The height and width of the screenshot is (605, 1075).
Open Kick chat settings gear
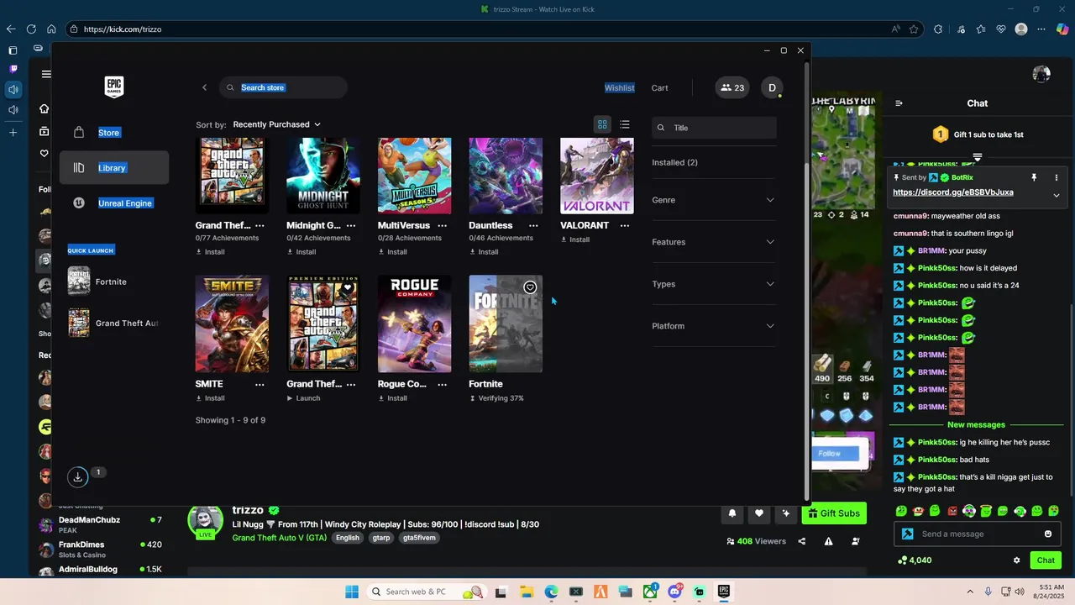1016,560
